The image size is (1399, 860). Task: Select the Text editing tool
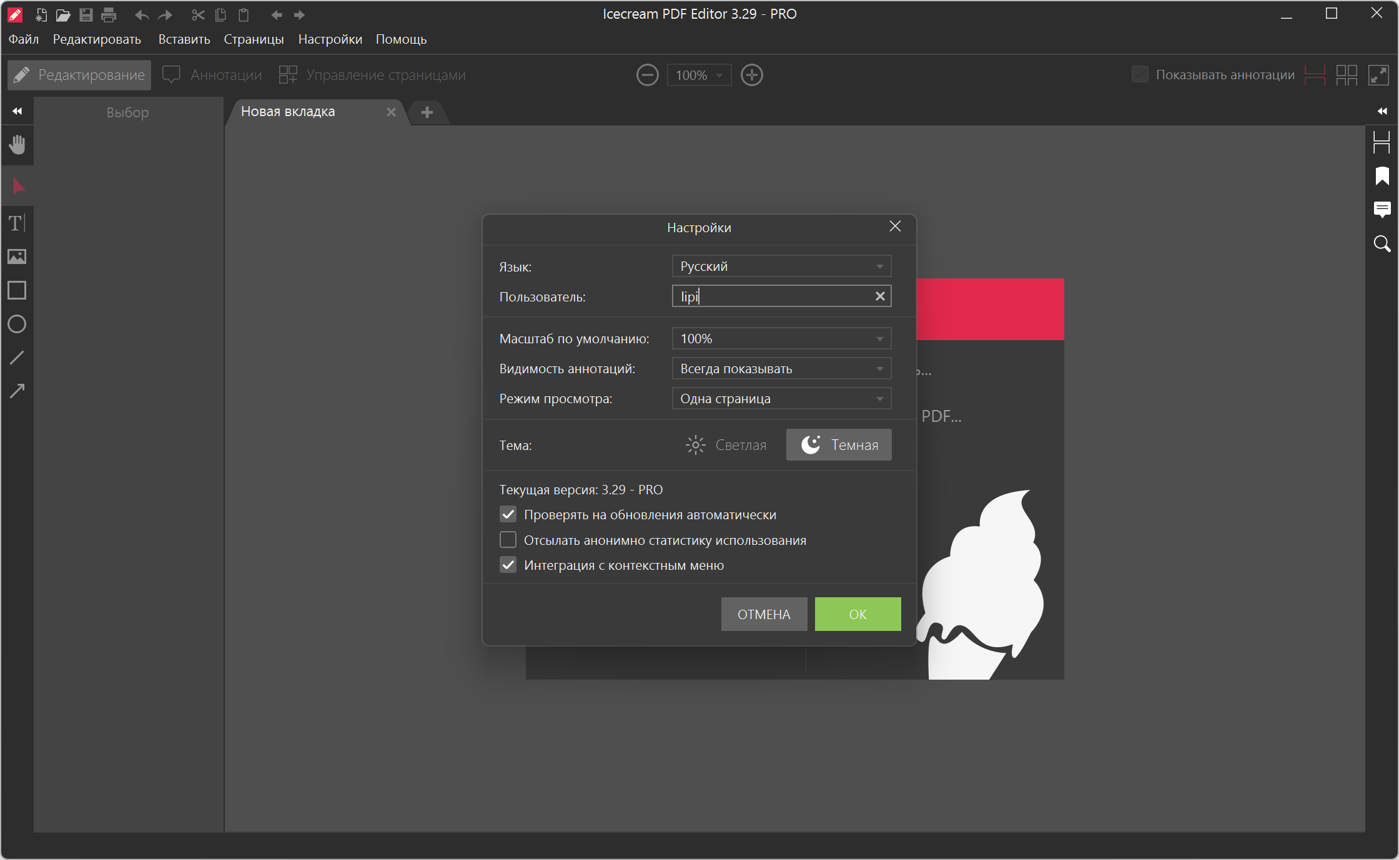17,223
